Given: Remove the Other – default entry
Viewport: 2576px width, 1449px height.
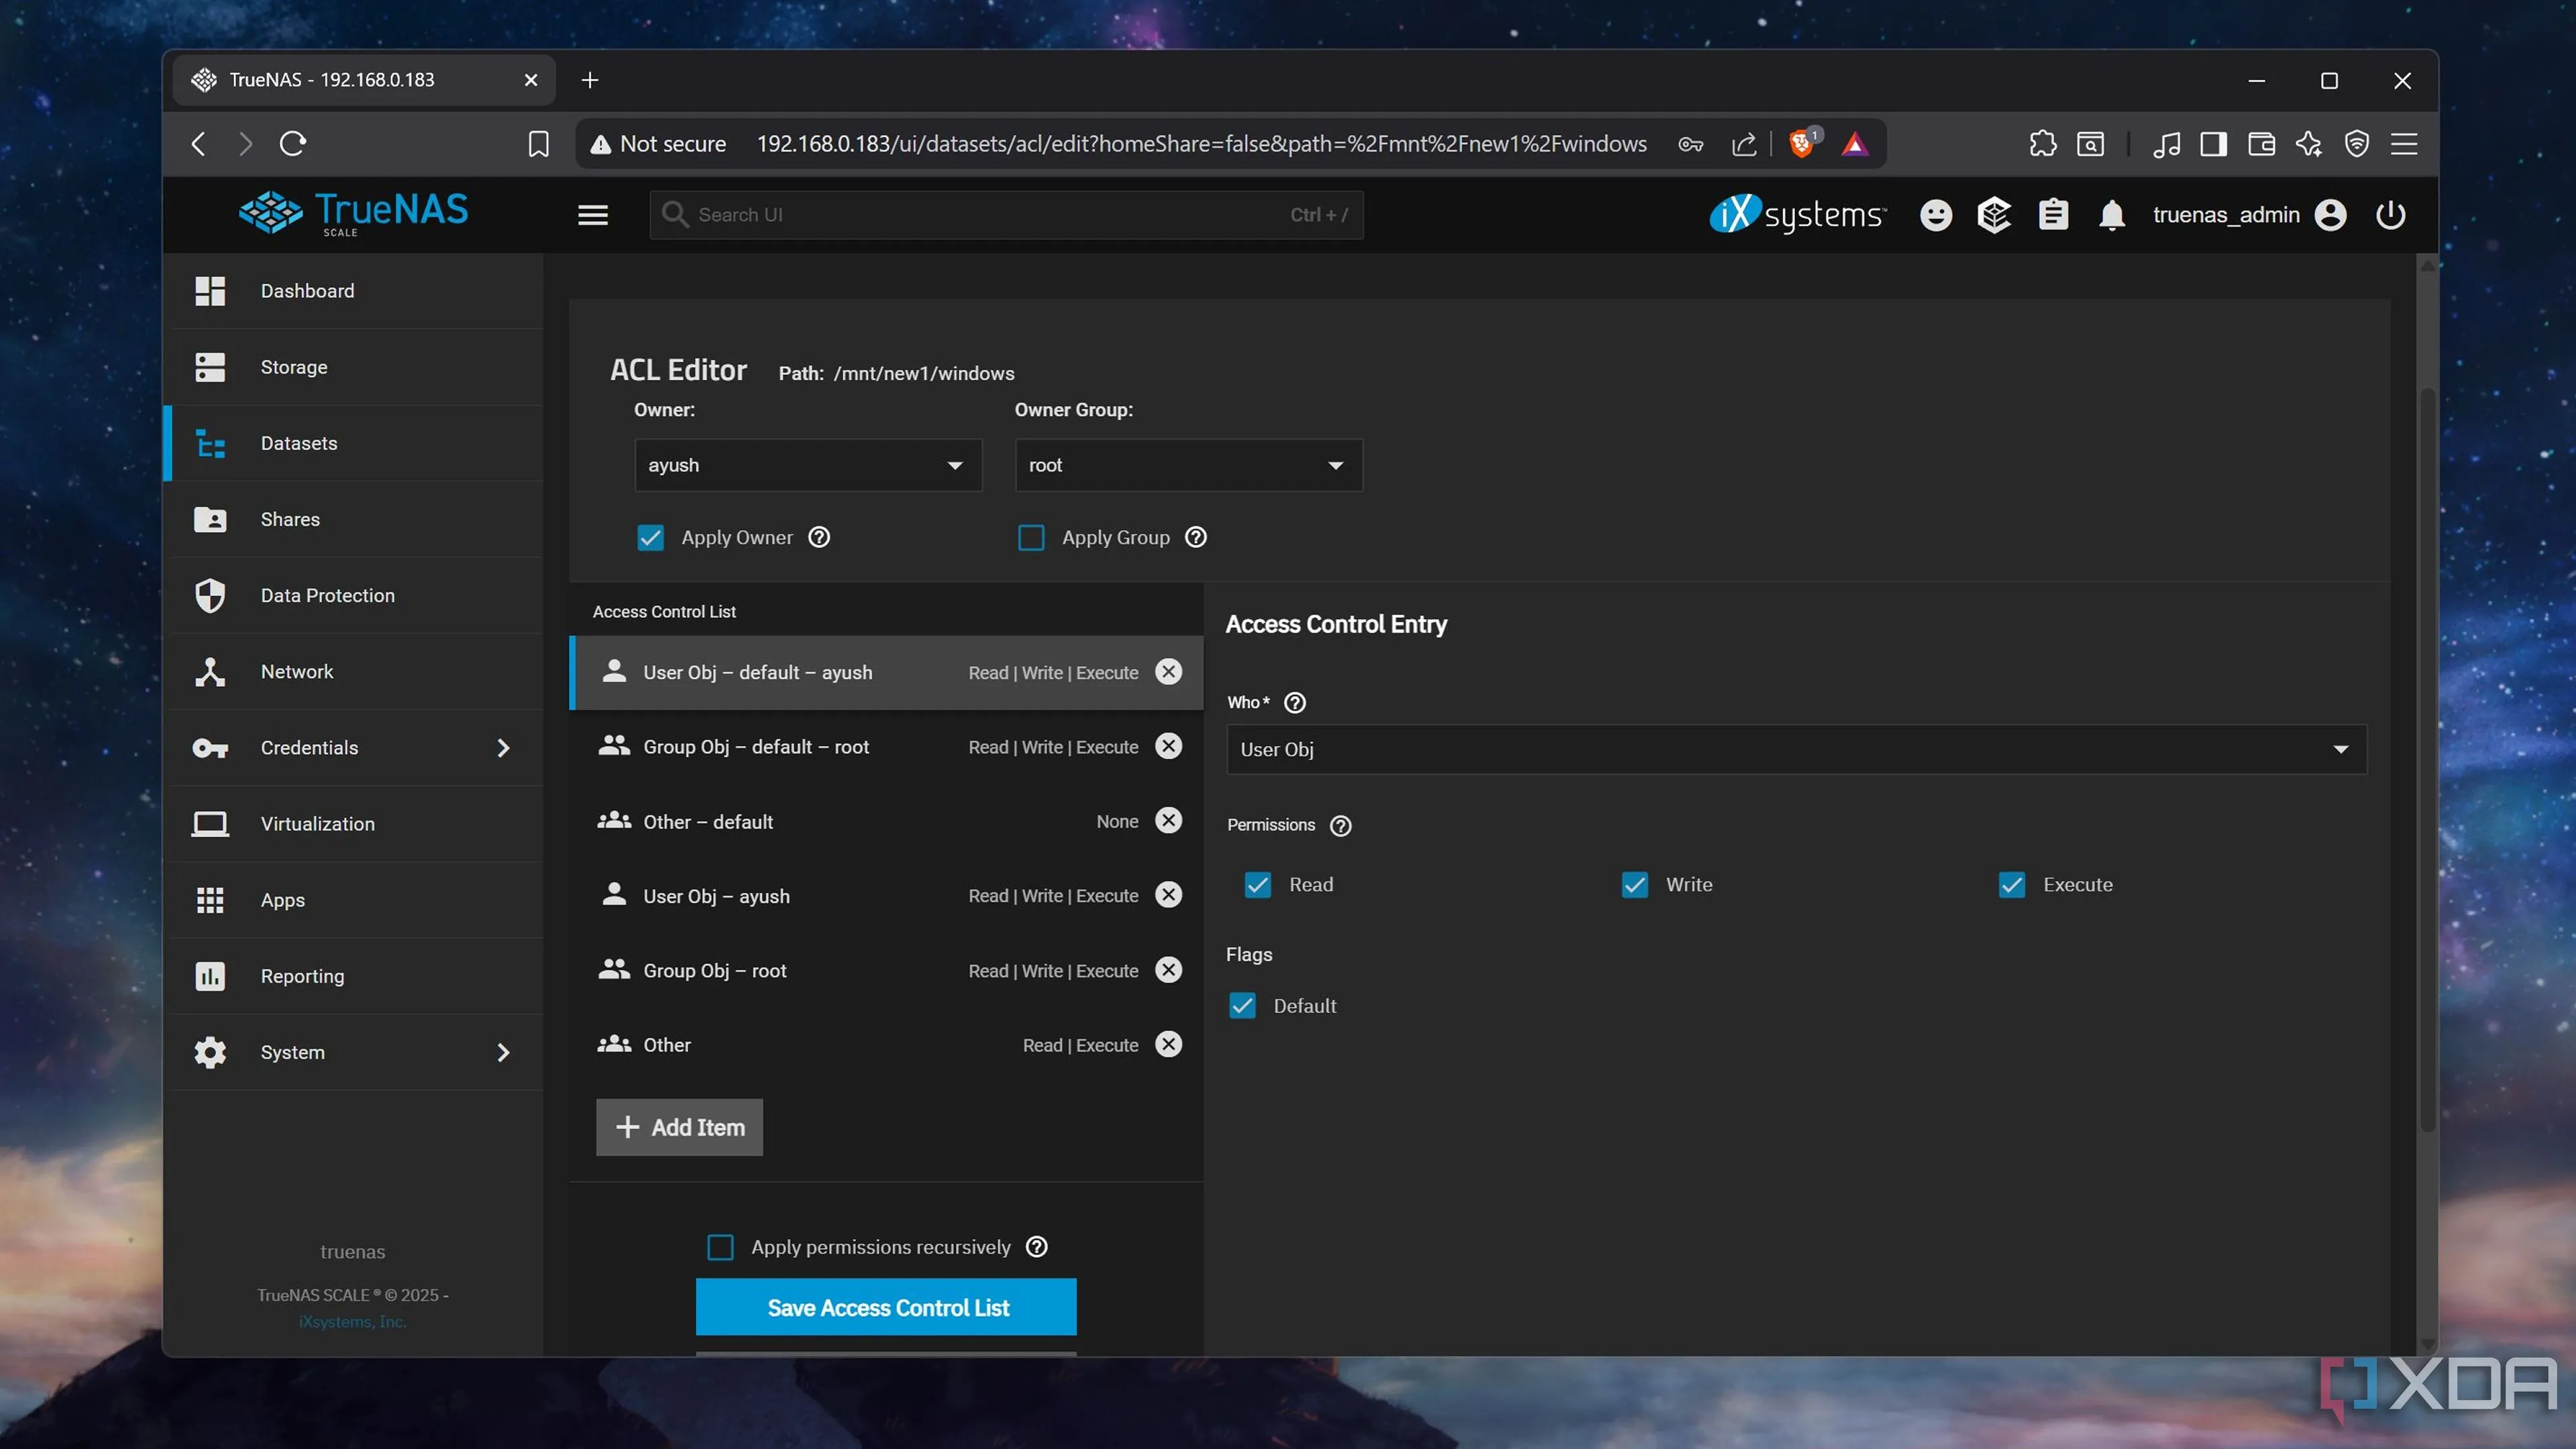Looking at the screenshot, I should pyautogui.click(x=1168, y=820).
